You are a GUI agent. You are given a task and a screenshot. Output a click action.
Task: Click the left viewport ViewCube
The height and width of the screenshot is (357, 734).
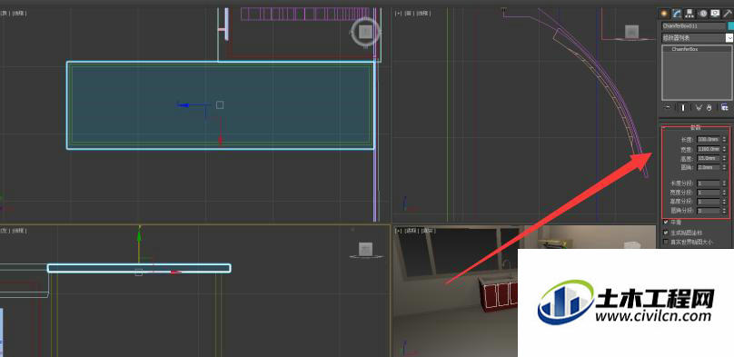365,249
